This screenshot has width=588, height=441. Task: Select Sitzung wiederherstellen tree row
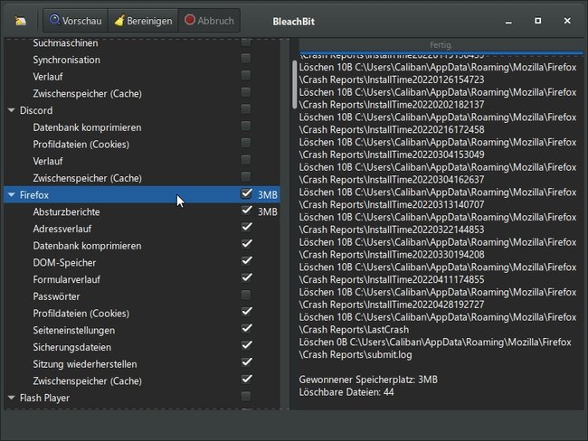click(x=142, y=364)
